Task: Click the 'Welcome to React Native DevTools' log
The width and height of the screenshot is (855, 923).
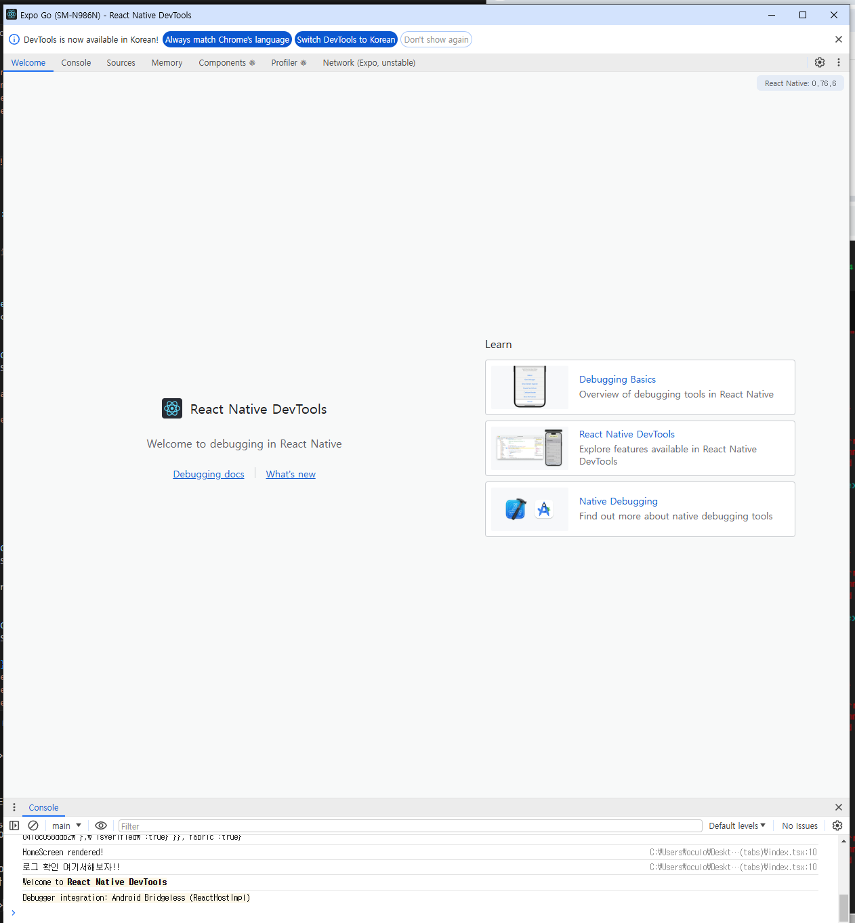Action: pyautogui.click(x=95, y=882)
